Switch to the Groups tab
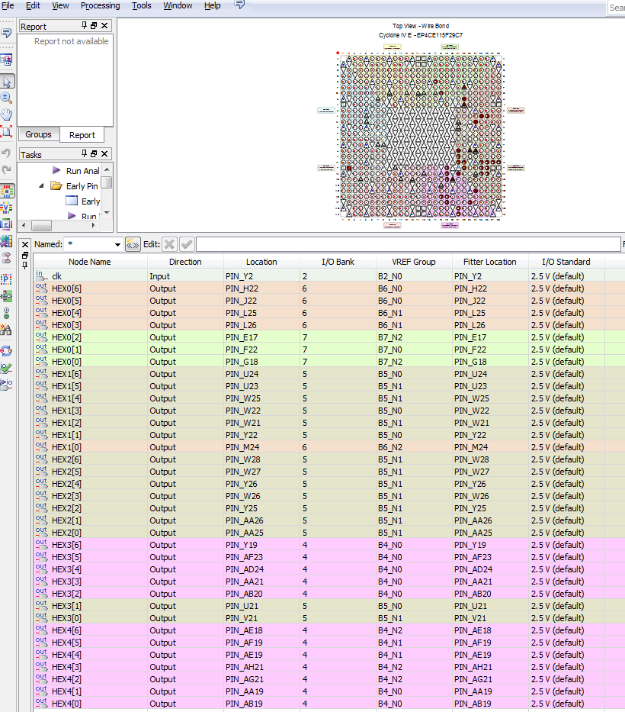This screenshot has height=712, width=625. tap(38, 135)
